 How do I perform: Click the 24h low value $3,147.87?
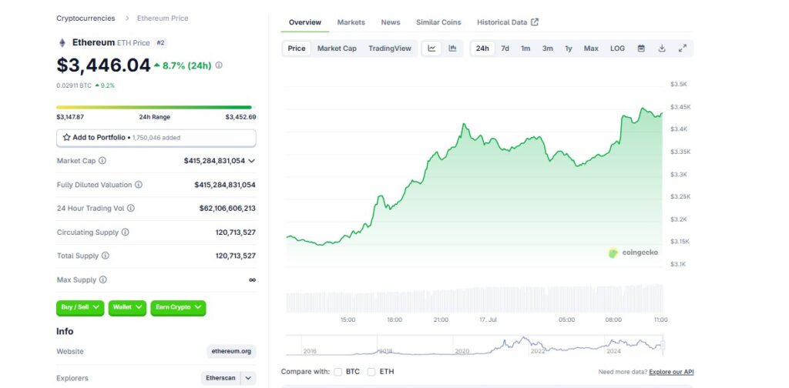coord(70,117)
